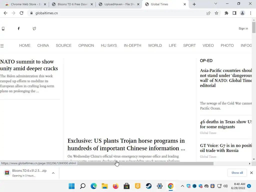The width and height of the screenshot is (256, 192).
Task: Click the browser back arrow
Action: (5, 13)
